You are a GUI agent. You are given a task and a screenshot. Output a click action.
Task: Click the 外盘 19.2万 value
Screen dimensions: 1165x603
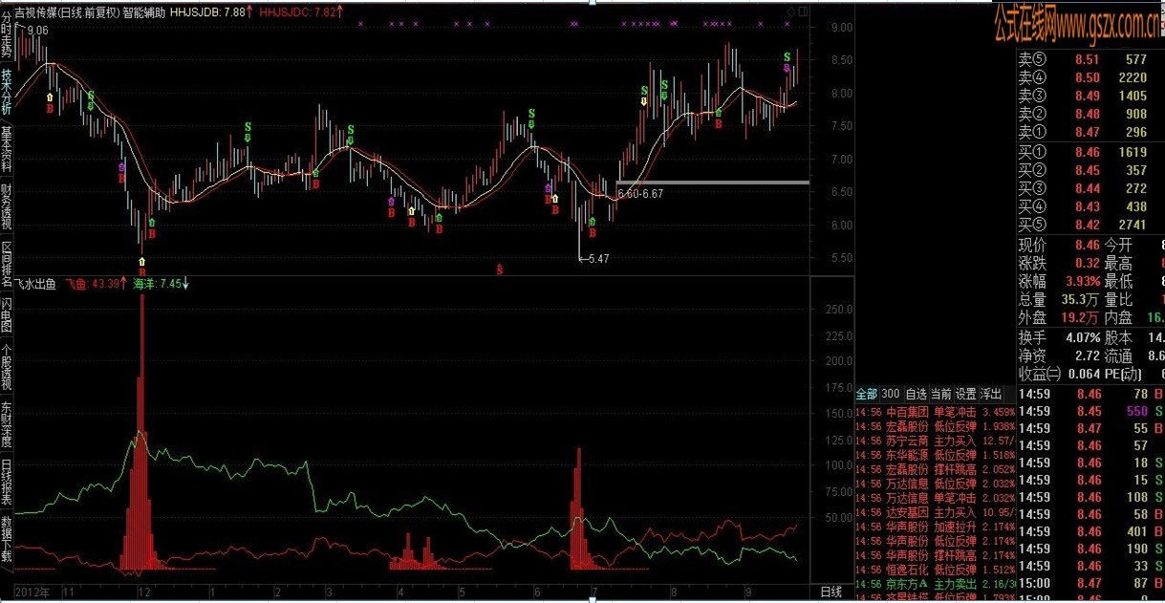click(1080, 318)
